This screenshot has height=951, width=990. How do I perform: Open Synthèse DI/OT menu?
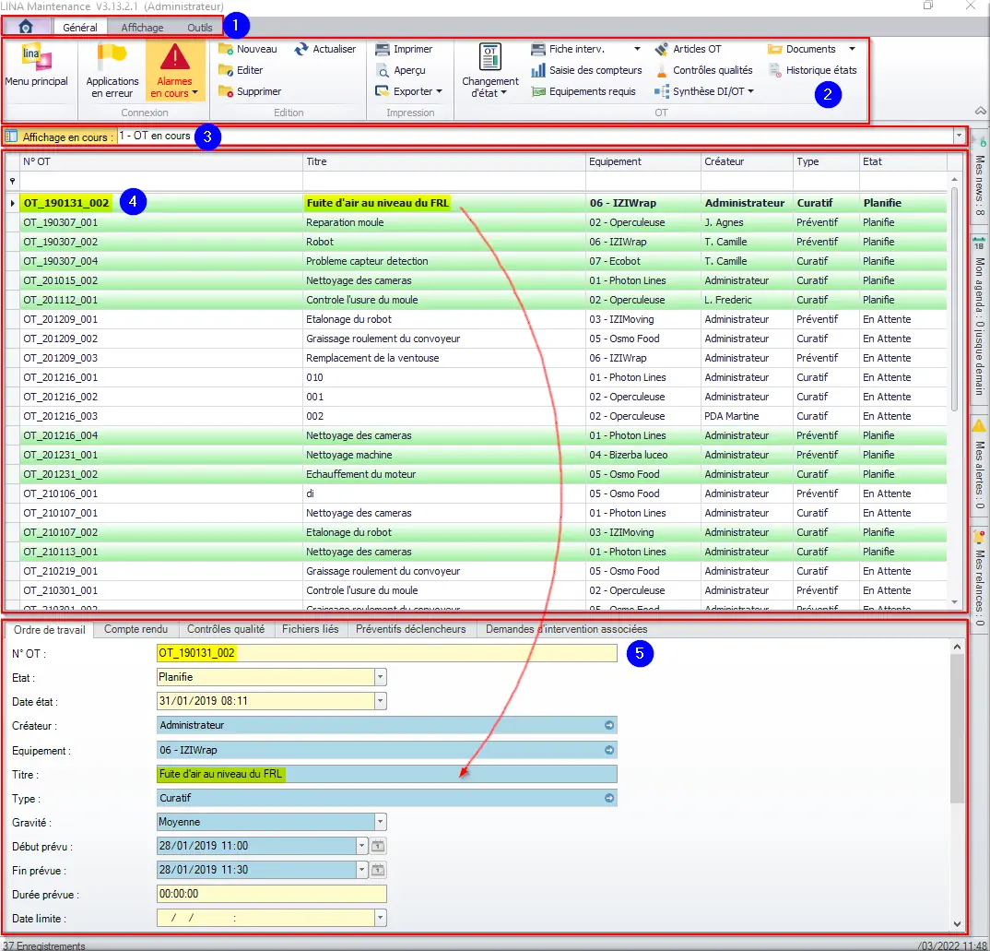point(704,91)
